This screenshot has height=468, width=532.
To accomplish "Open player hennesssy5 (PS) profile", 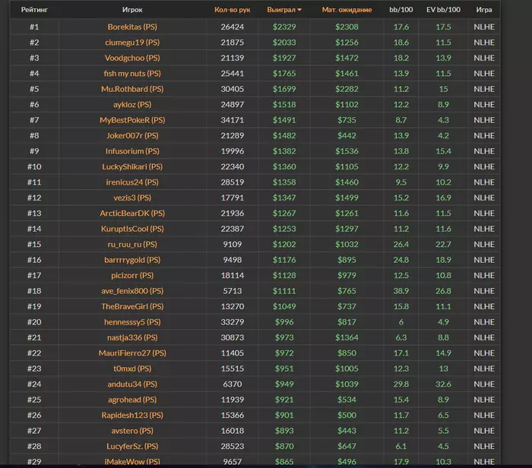I will [132, 322].
